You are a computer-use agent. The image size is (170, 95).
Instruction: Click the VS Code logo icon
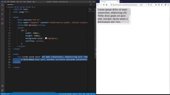pyautogui.click(x=2, y=2)
